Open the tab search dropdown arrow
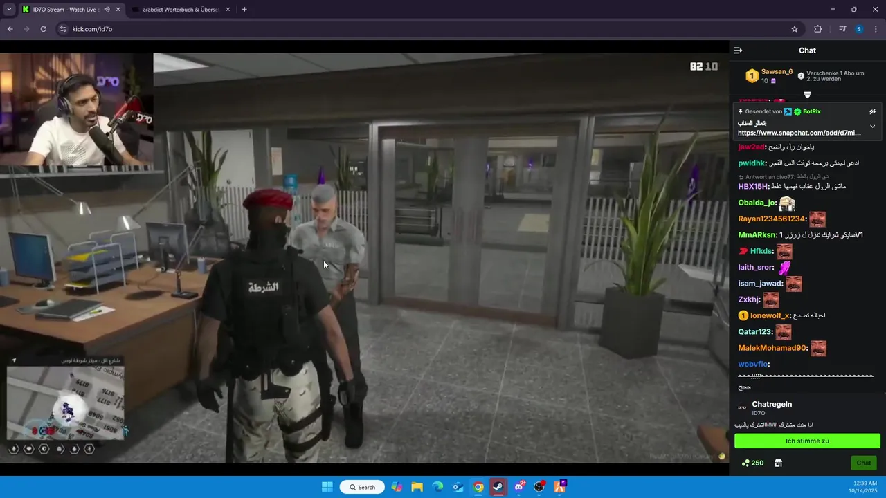 click(x=8, y=9)
